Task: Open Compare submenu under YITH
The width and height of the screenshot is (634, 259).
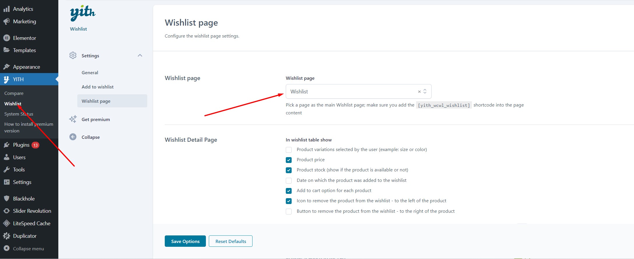Action: [x=14, y=93]
